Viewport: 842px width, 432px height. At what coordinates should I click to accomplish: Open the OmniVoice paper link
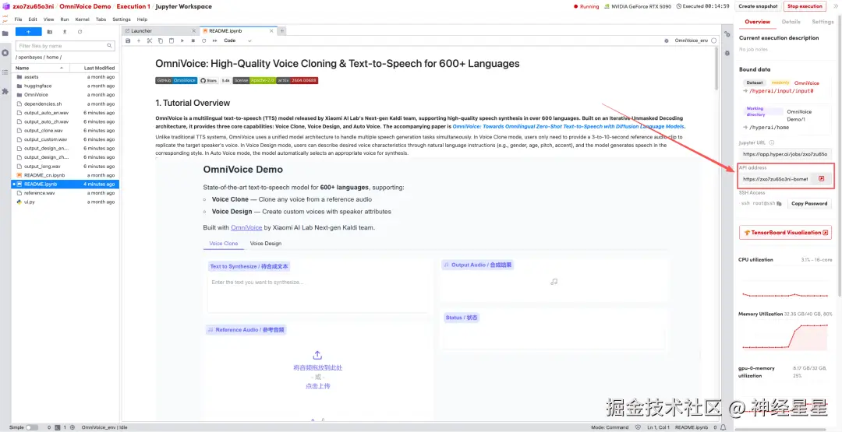coord(568,127)
